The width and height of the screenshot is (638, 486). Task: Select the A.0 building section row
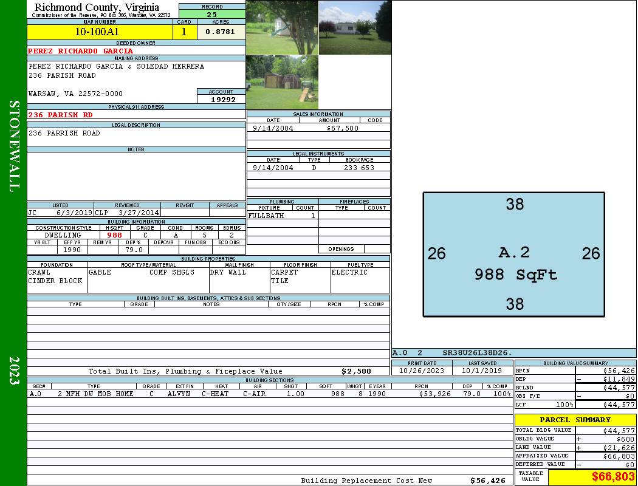[x=269, y=394]
